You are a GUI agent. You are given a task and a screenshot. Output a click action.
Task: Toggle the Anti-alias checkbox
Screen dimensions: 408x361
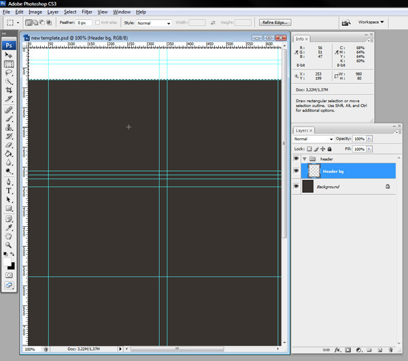click(97, 22)
